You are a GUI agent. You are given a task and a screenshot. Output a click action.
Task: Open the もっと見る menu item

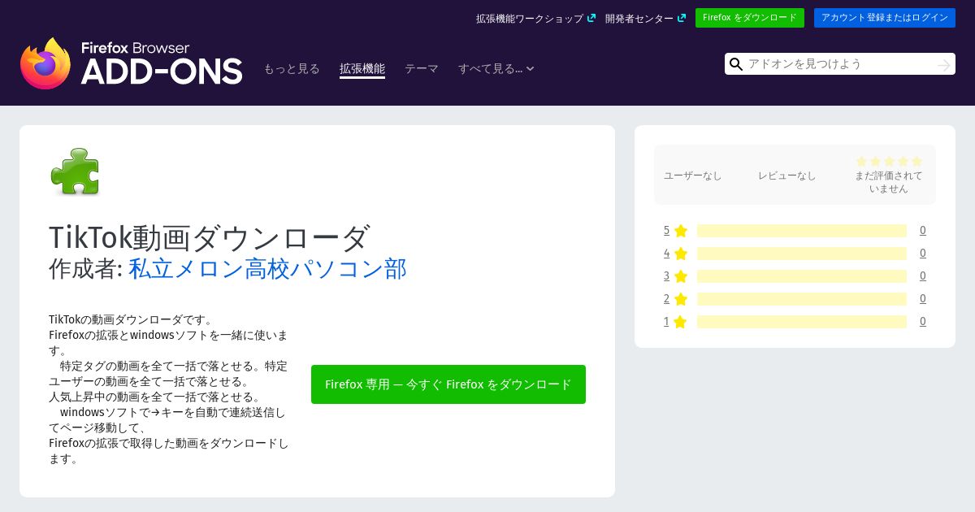(292, 69)
